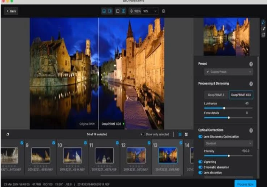Select the eyedropper tool in right sidebar
Image resolution: width=267 pixels, height=187 pixels.
click(x=263, y=29)
